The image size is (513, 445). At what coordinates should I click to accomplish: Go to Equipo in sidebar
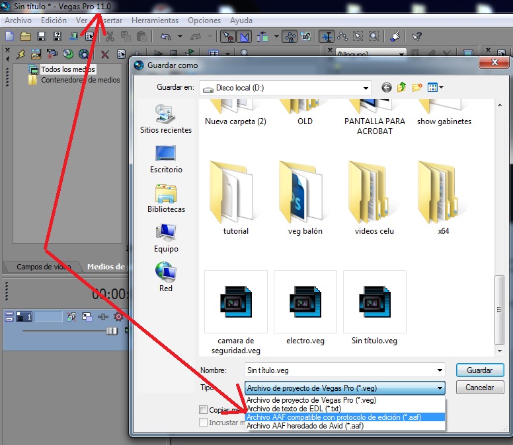point(166,238)
